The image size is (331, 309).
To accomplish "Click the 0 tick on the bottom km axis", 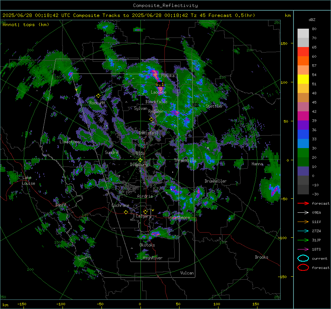I will [140, 304].
